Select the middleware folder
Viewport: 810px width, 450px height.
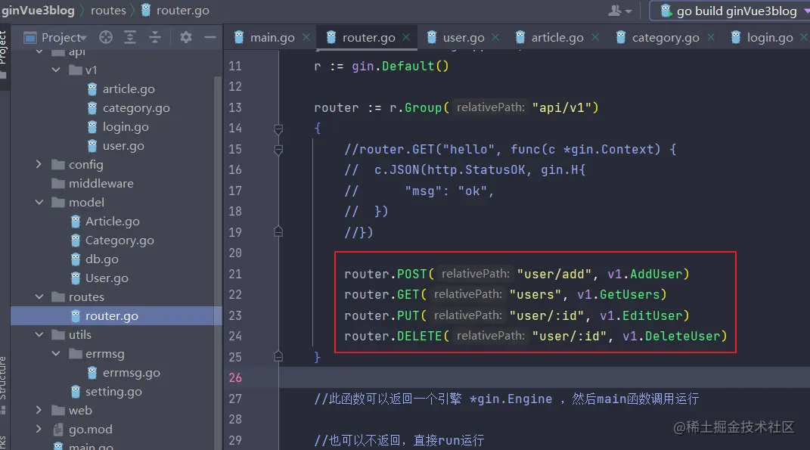pyautogui.click(x=101, y=184)
